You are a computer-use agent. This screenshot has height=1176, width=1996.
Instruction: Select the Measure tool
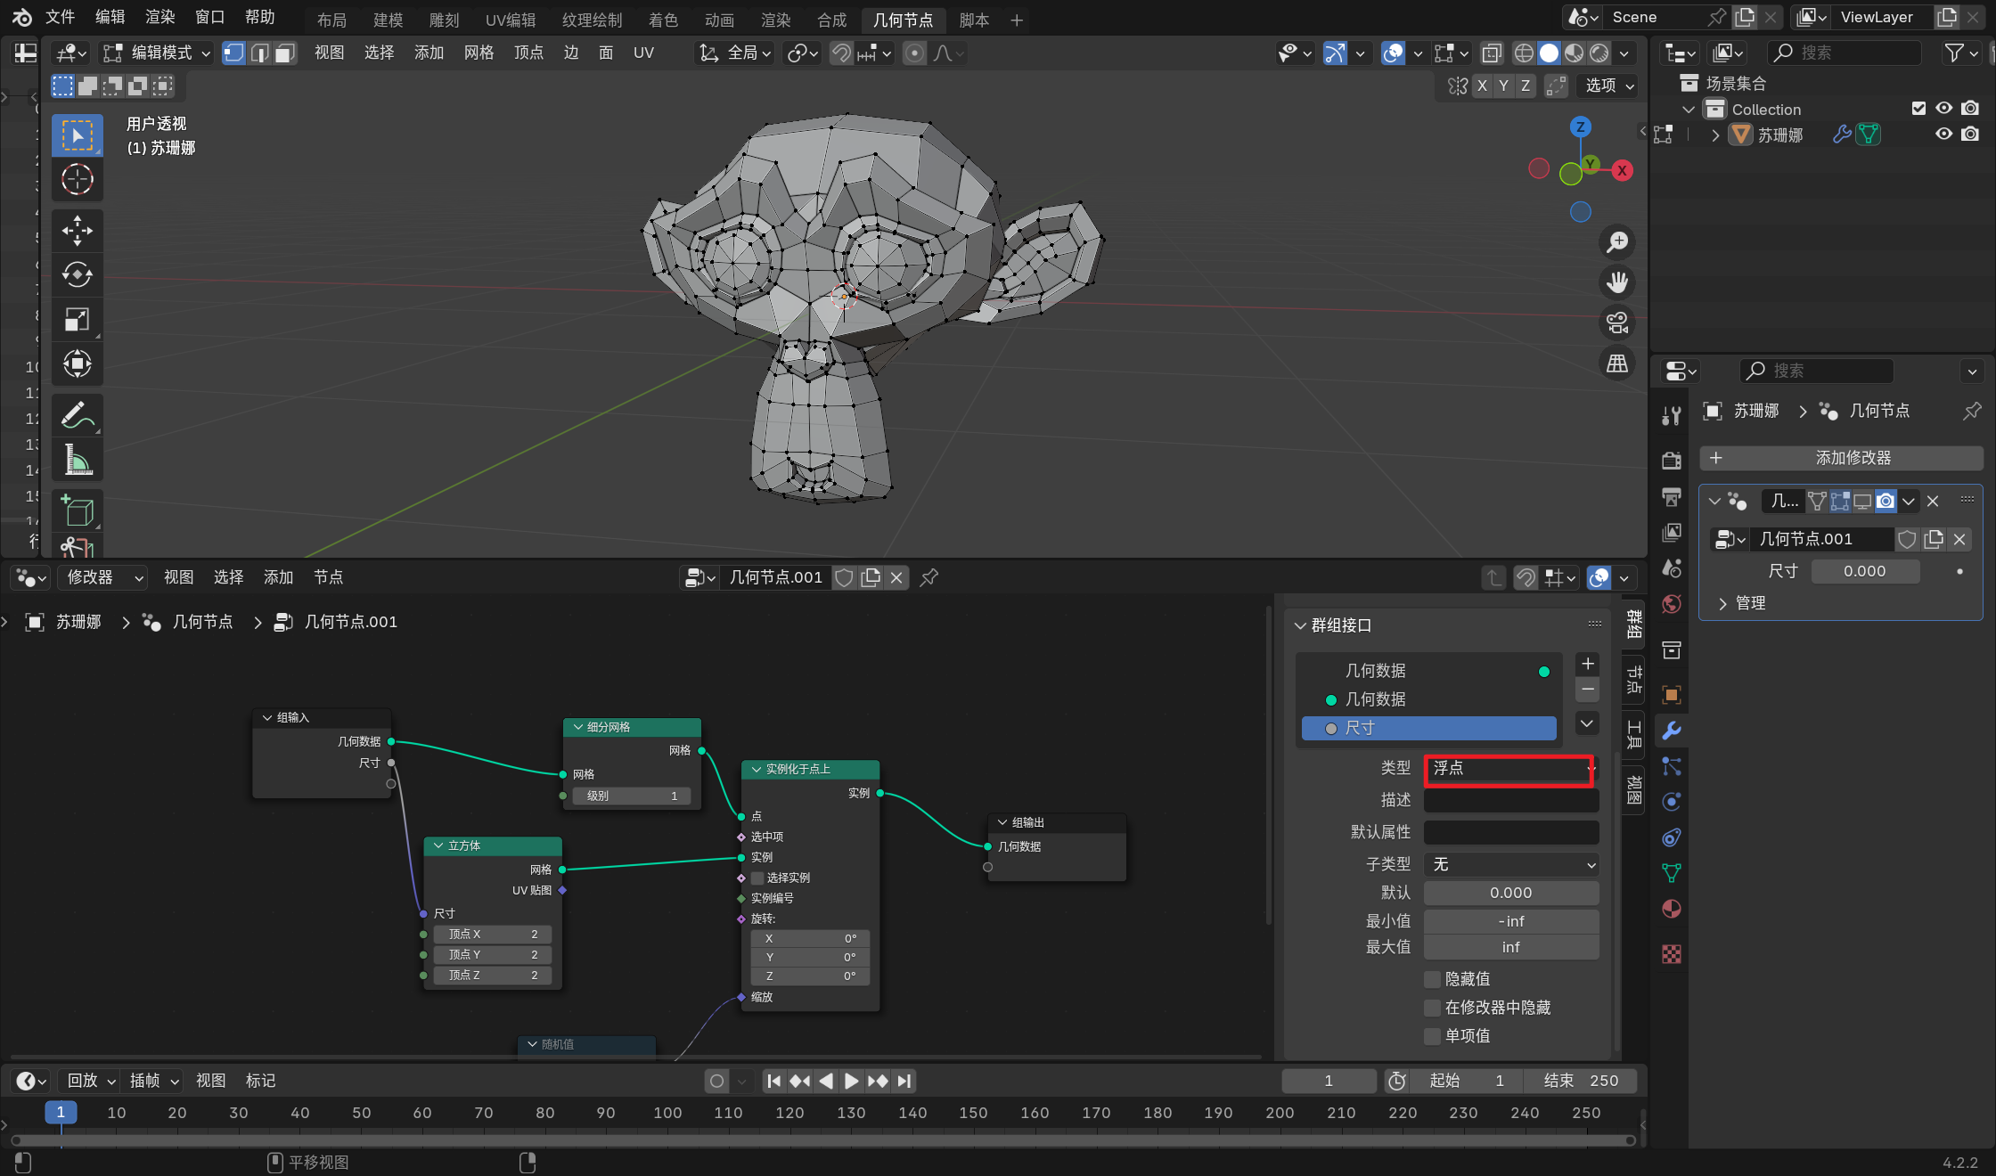pos(78,460)
